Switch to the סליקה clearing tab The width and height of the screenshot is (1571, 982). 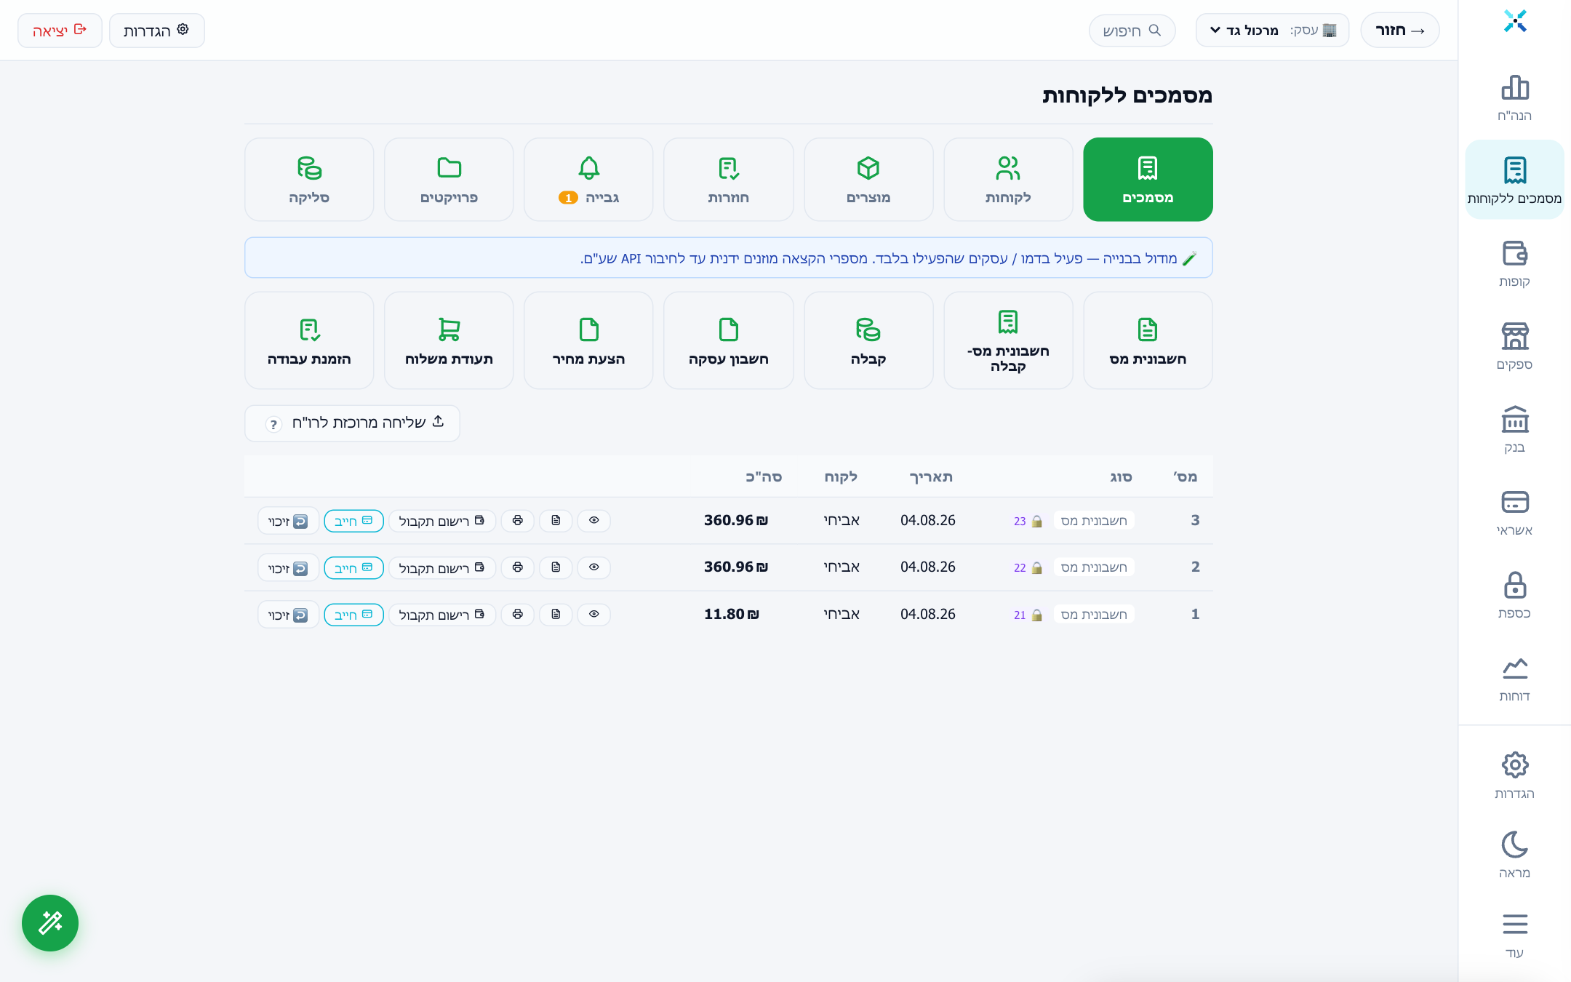tap(309, 180)
